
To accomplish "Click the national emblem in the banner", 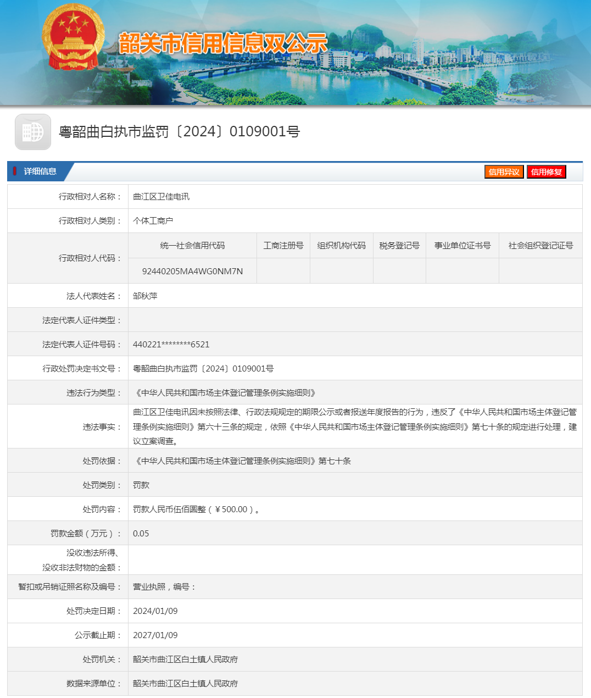I will pos(73,37).
